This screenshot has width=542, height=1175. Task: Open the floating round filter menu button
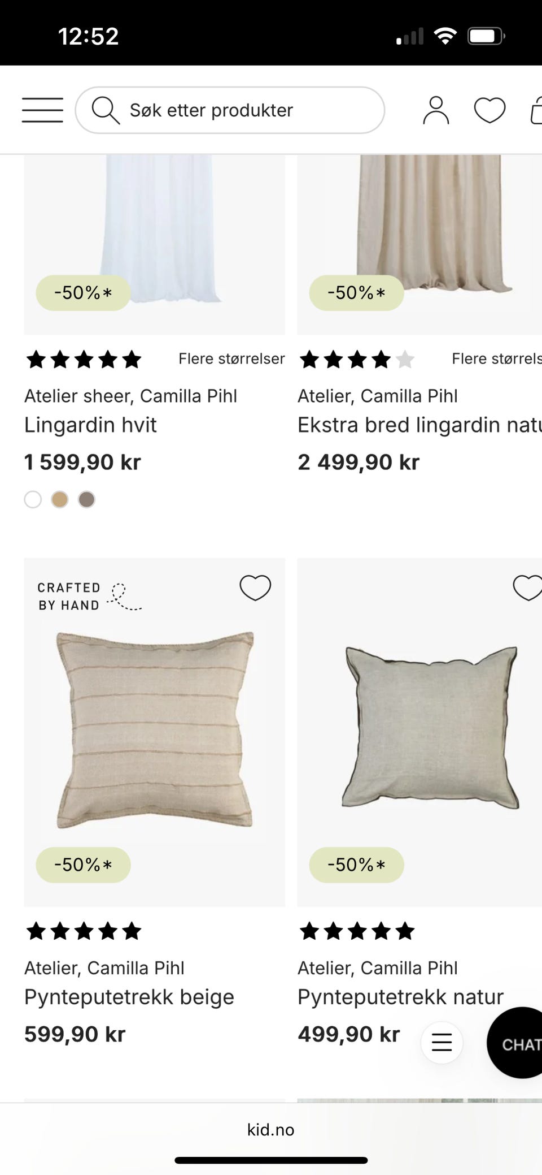point(442,1042)
